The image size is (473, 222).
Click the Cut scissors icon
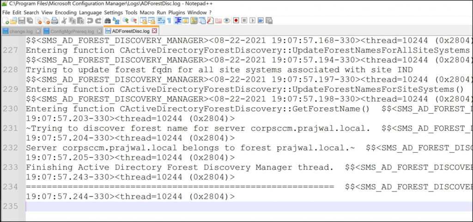(64, 21)
